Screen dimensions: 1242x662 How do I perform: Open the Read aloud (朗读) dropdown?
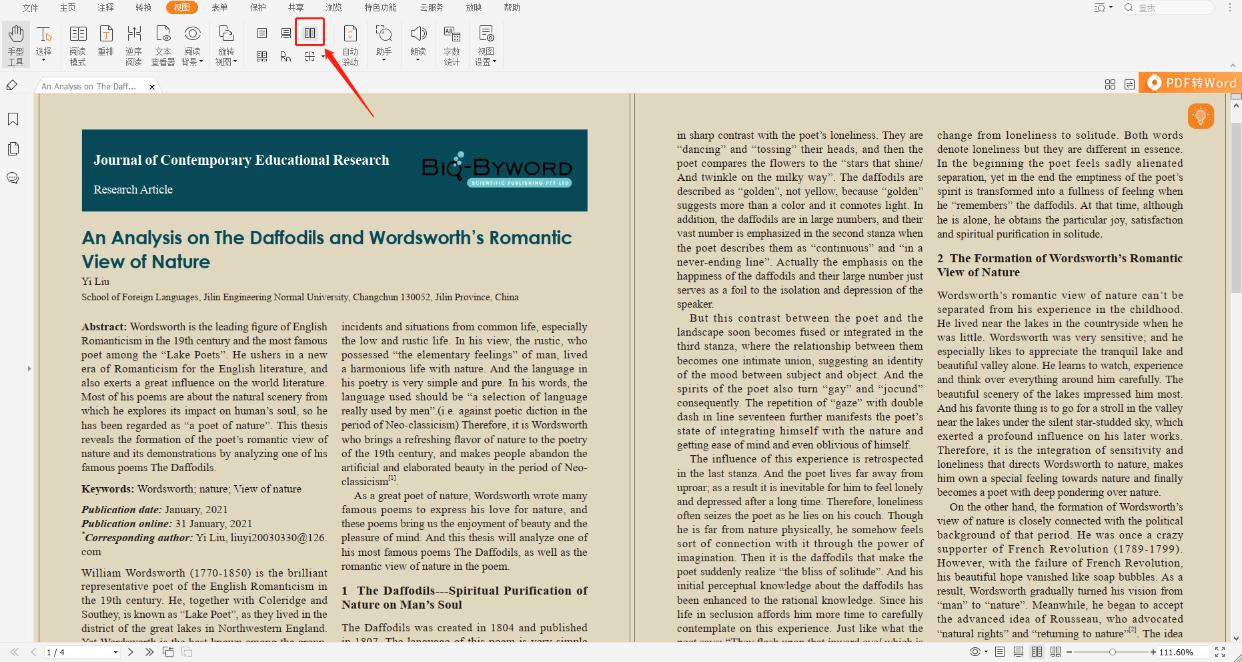pyautogui.click(x=418, y=43)
